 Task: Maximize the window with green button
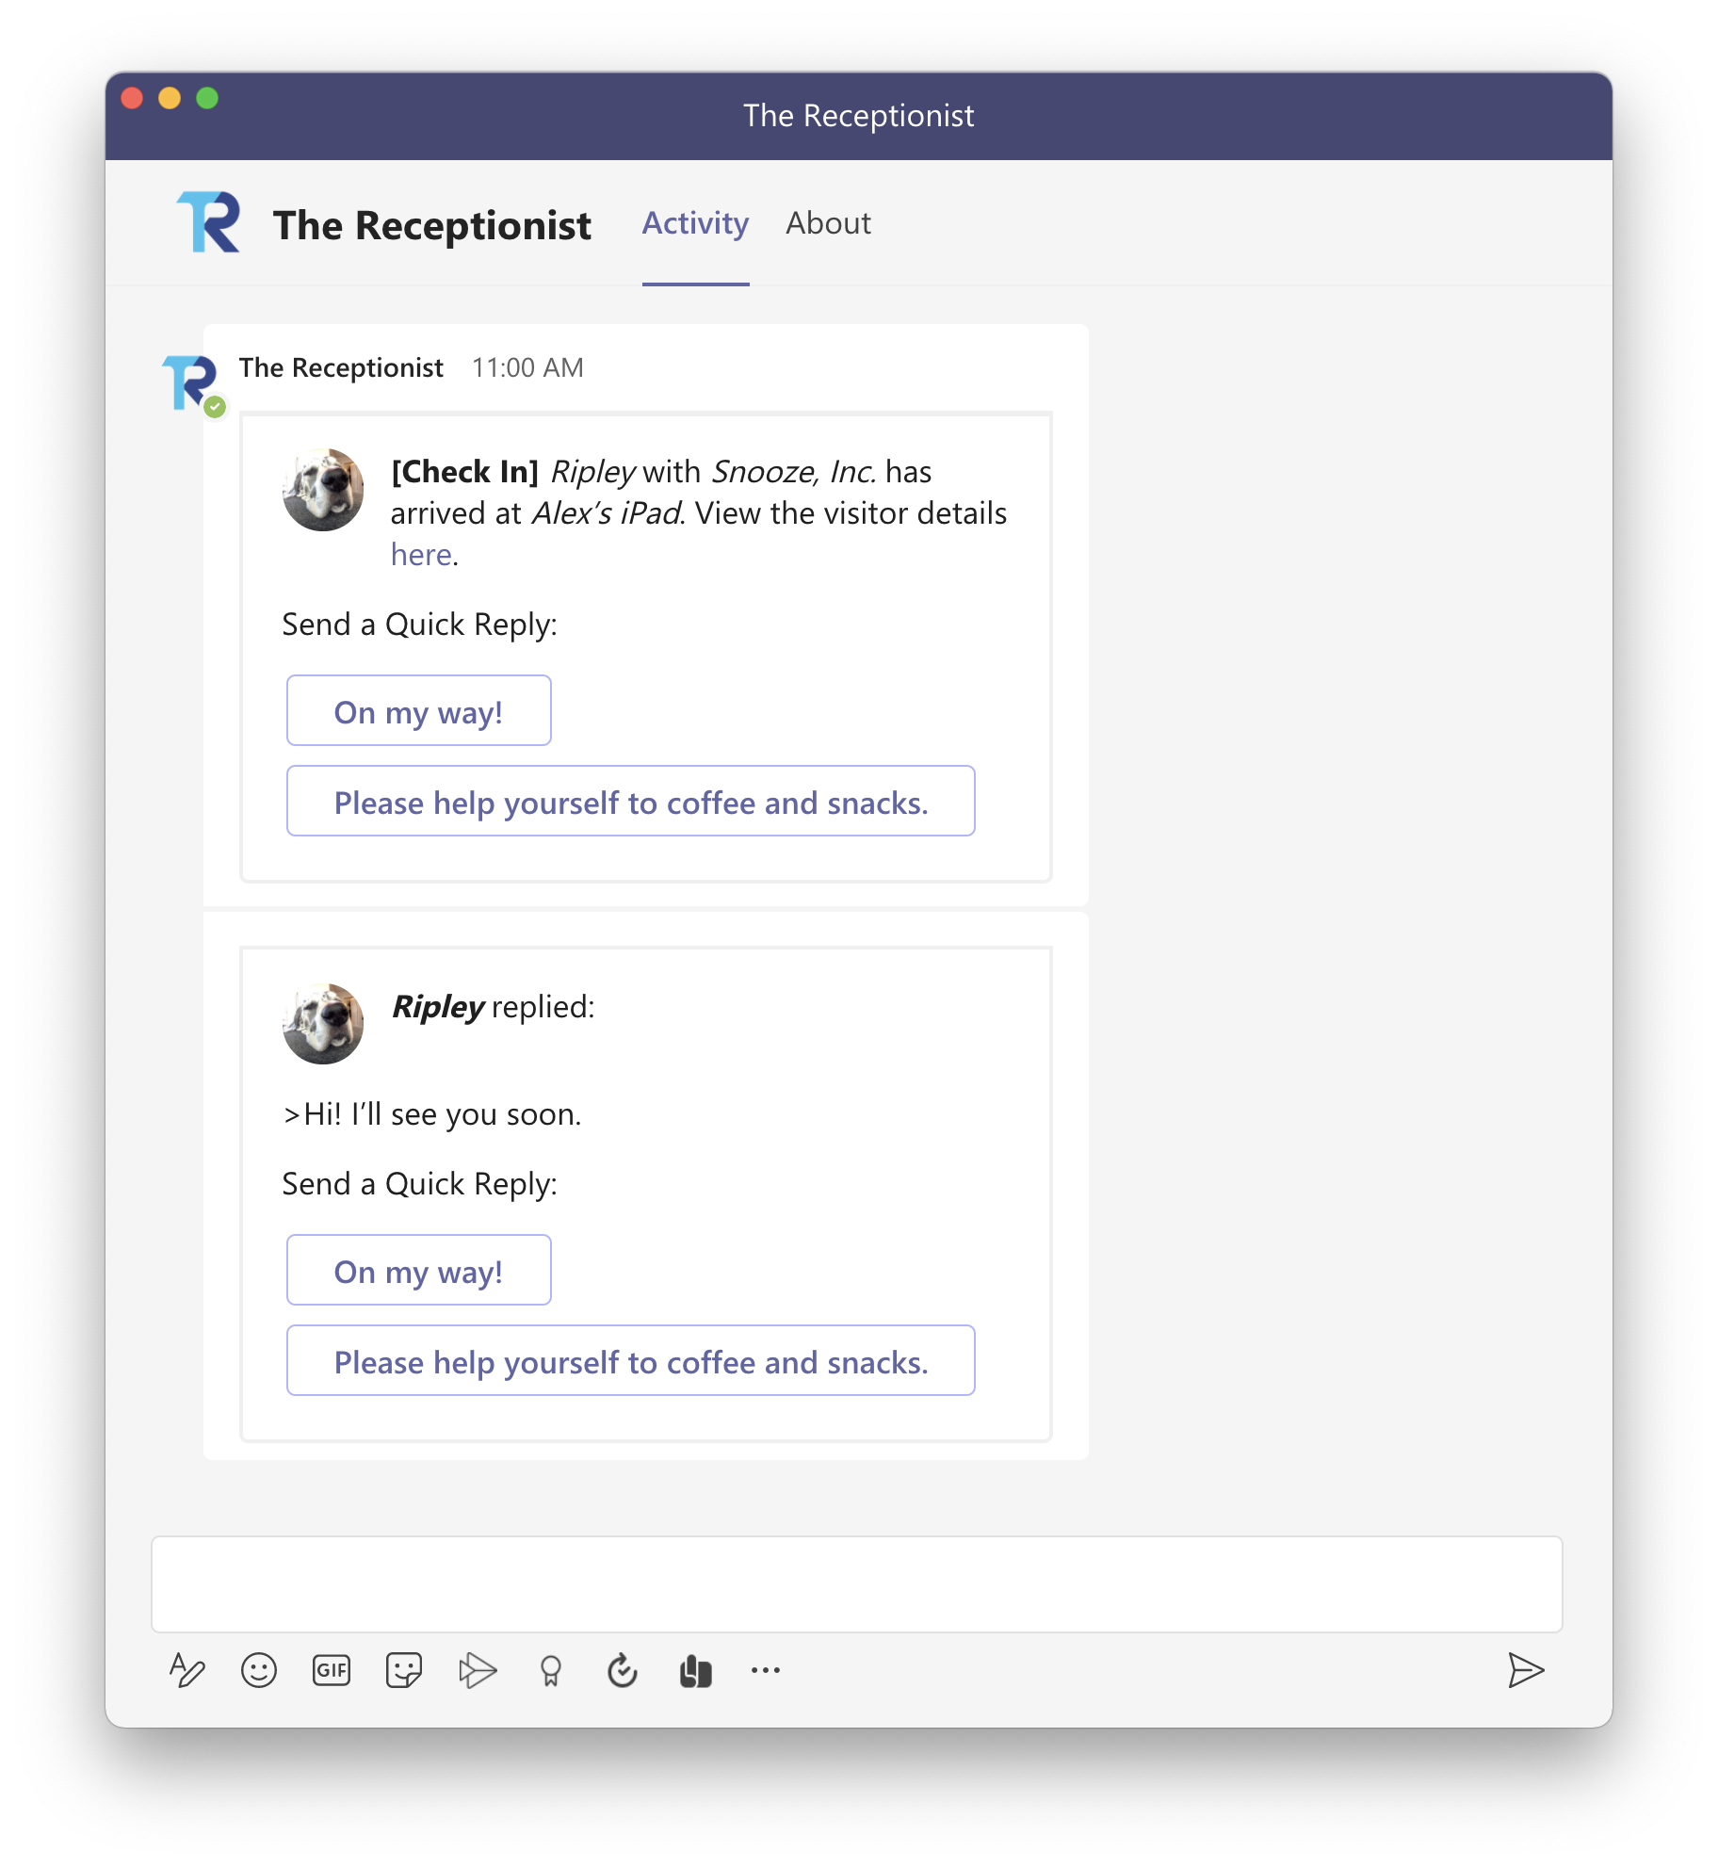pyautogui.click(x=207, y=98)
